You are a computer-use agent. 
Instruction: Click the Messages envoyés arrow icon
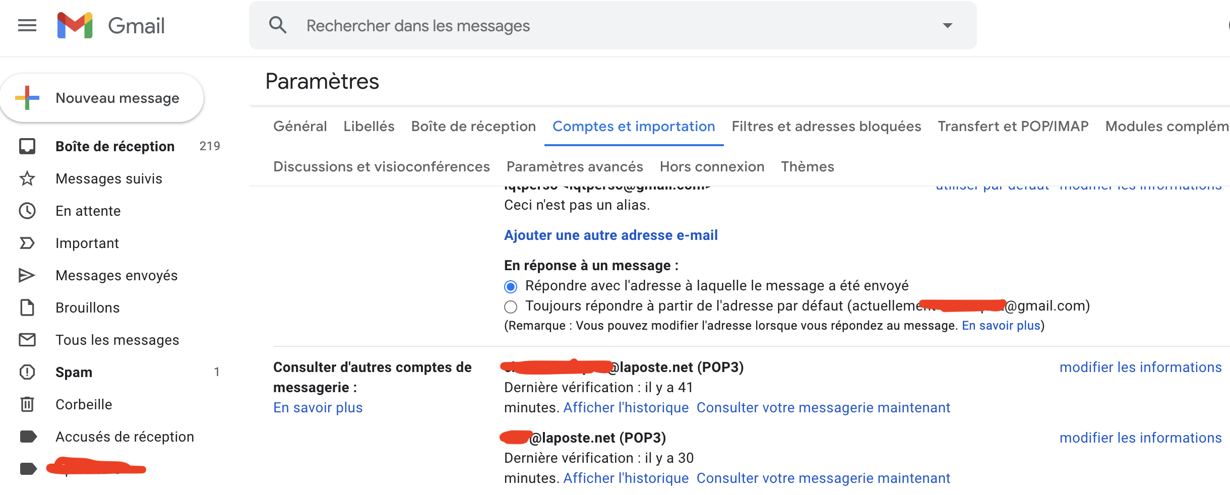coord(27,275)
